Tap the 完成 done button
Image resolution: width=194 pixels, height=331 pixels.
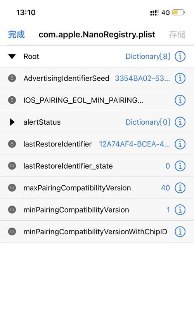16,35
